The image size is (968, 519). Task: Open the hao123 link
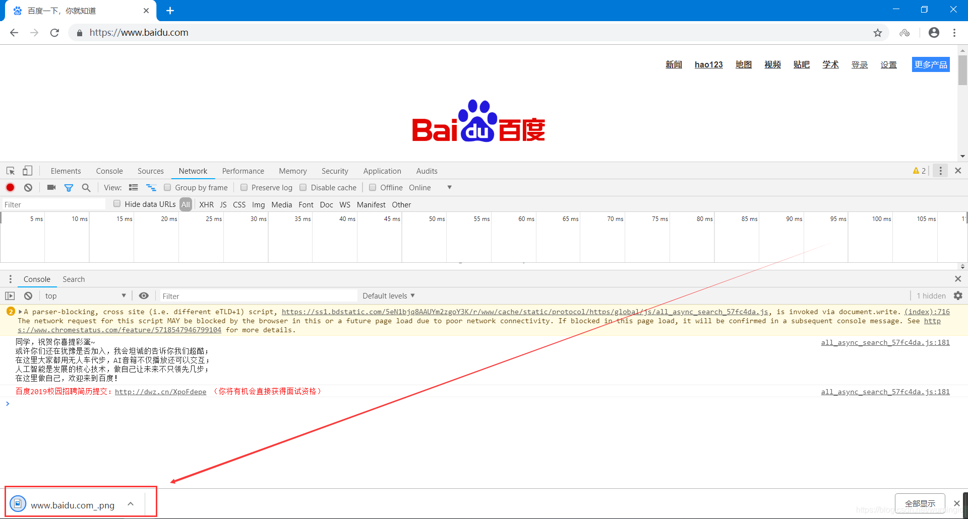(x=708, y=64)
